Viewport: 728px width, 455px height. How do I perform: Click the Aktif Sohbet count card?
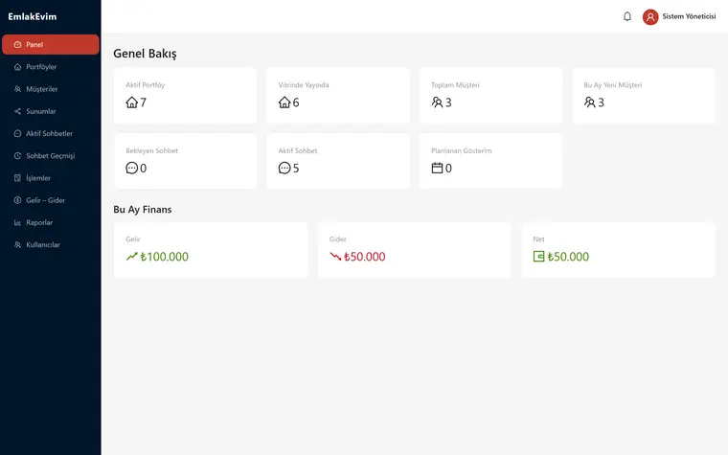point(338,161)
